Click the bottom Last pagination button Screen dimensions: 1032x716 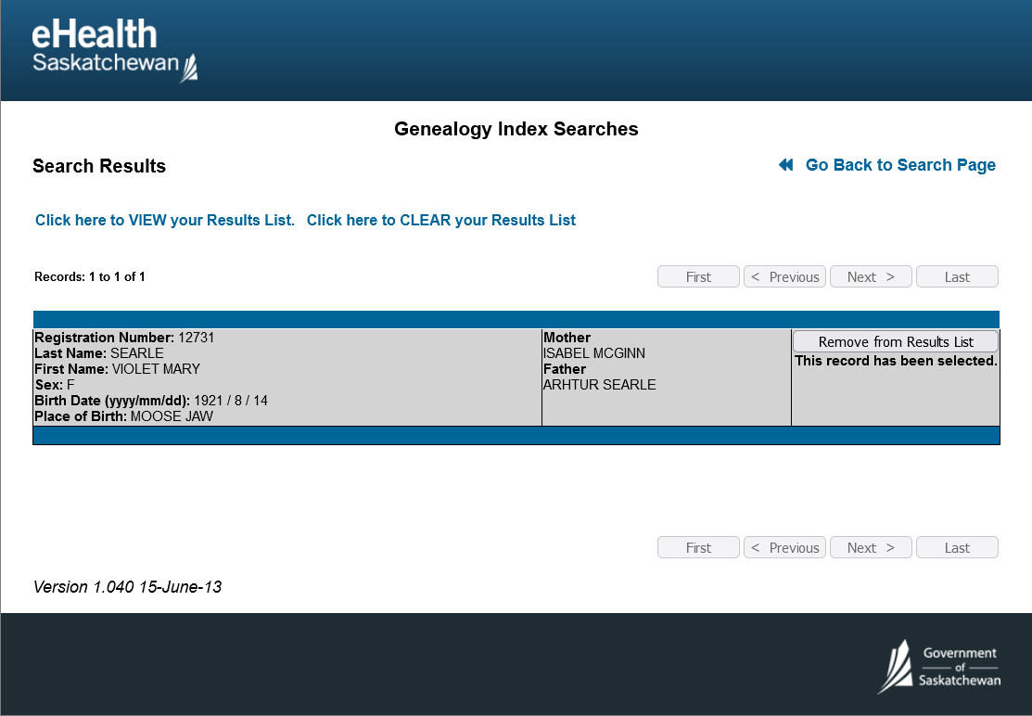(957, 548)
